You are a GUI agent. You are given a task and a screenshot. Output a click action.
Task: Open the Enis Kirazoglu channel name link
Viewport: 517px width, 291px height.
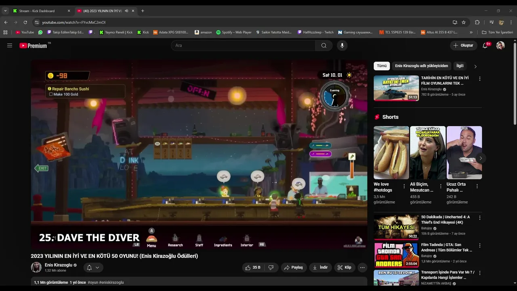point(59,265)
